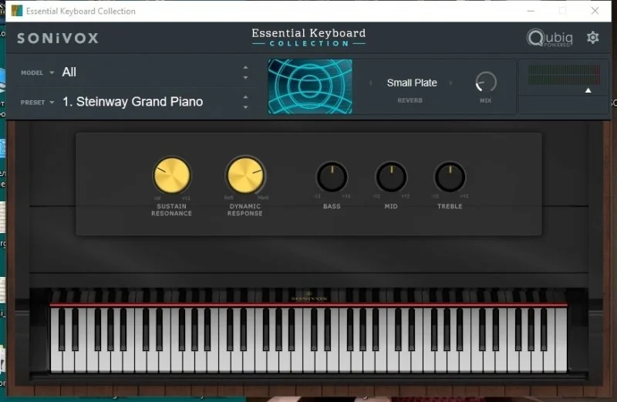Screen dimensions: 617x402
Task: Play the lowest white key on the keyboard
Action: tap(56, 360)
